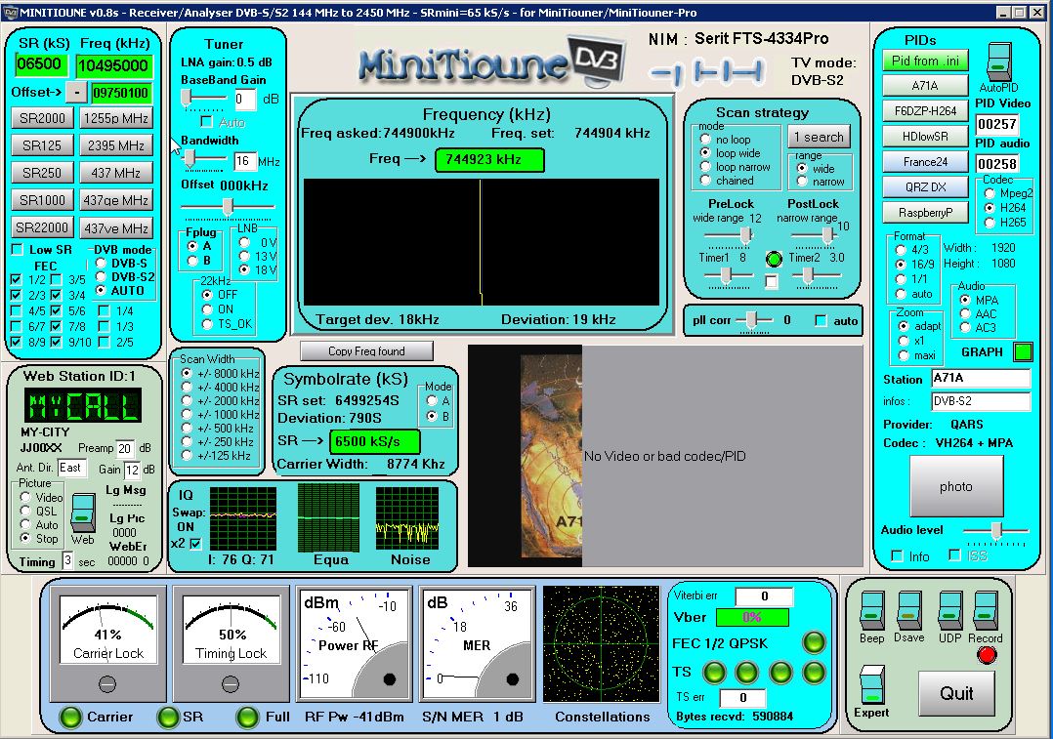Image resolution: width=1053 pixels, height=739 pixels.
Task: Click the green Carrier status LED
Action: pos(70,717)
